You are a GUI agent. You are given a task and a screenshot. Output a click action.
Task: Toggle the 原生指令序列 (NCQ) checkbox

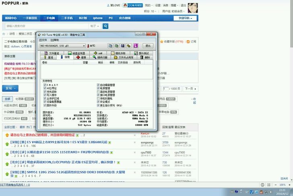click(x=98, y=105)
